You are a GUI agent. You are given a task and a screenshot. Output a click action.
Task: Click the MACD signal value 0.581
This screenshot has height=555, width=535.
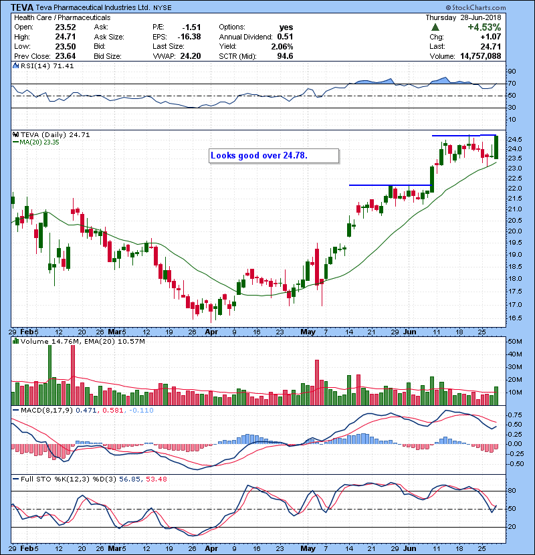[113, 411]
